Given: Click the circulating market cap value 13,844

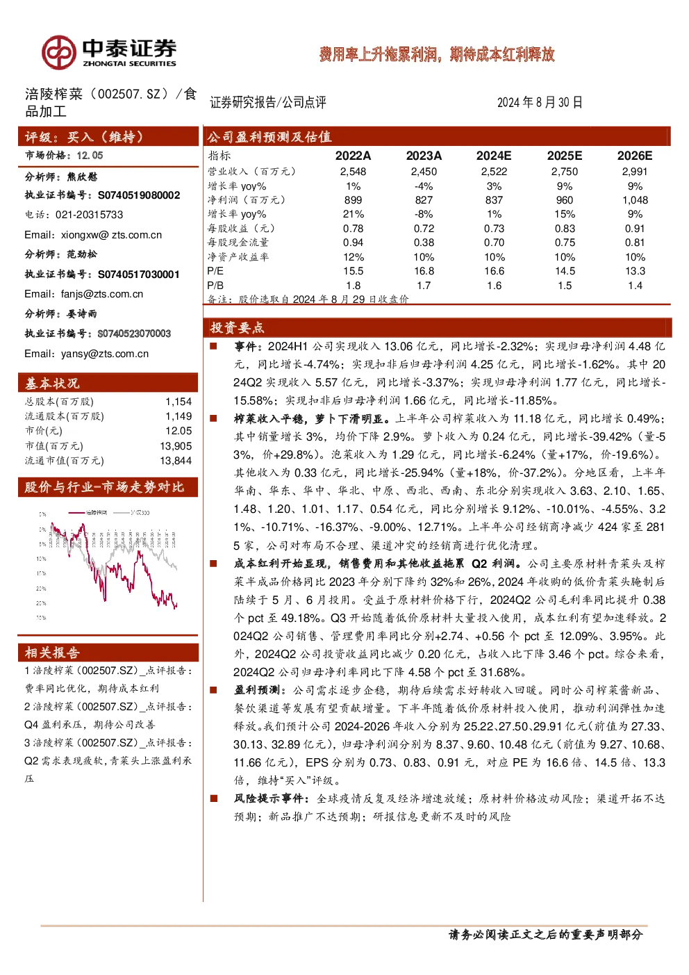Looking at the screenshot, I should click(x=176, y=461).
